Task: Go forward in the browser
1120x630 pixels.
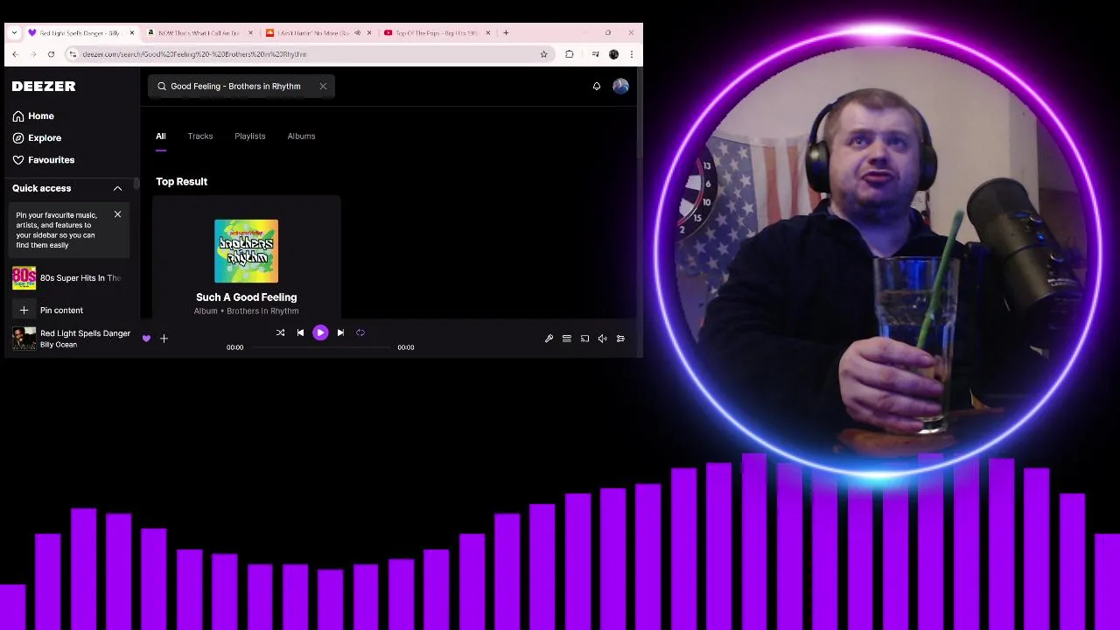Action: pos(33,54)
